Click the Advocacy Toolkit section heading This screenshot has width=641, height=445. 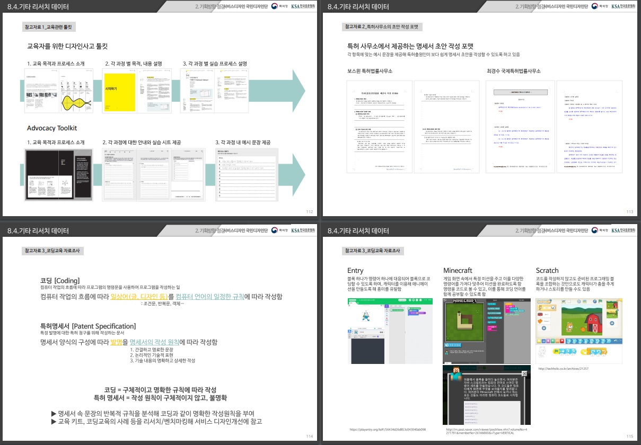(x=52, y=128)
